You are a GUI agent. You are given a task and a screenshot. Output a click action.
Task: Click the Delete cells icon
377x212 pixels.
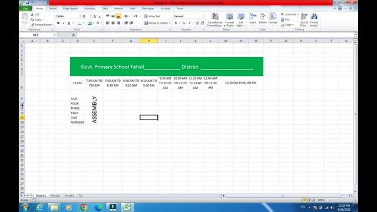[x=263, y=16]
